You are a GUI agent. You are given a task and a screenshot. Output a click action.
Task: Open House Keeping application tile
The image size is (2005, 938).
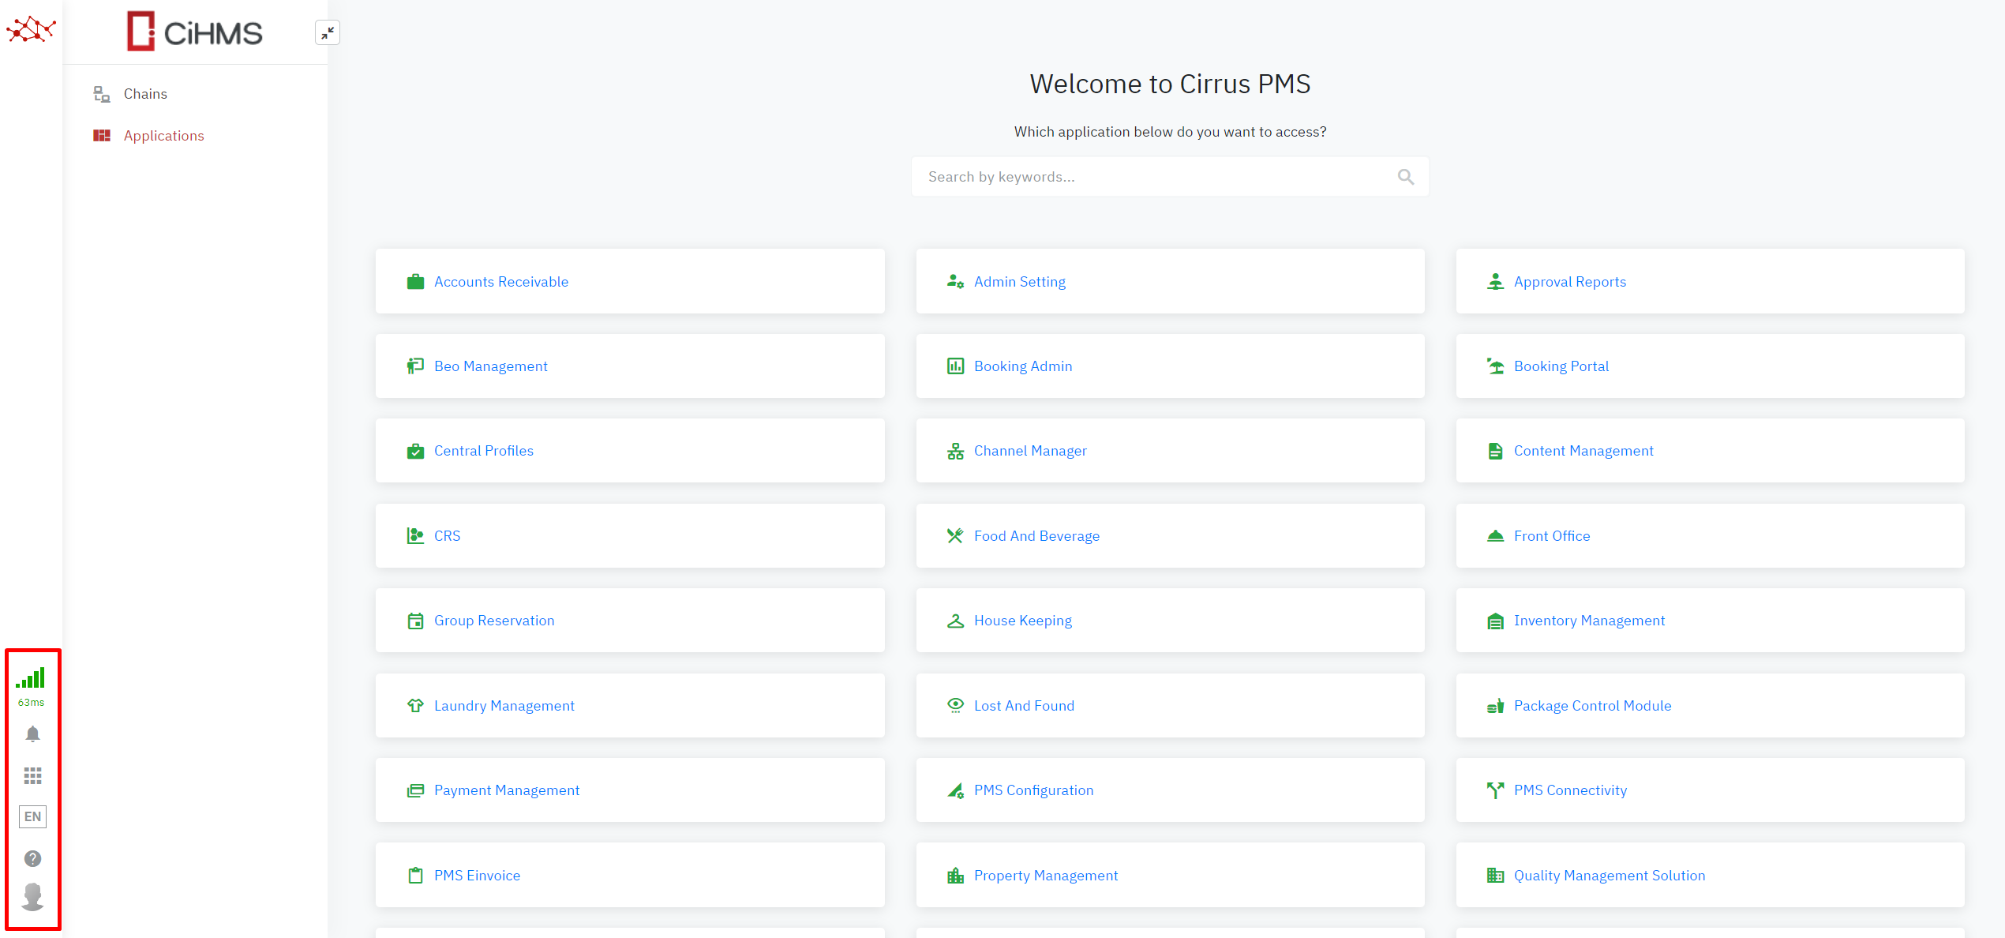(1022, 621)
